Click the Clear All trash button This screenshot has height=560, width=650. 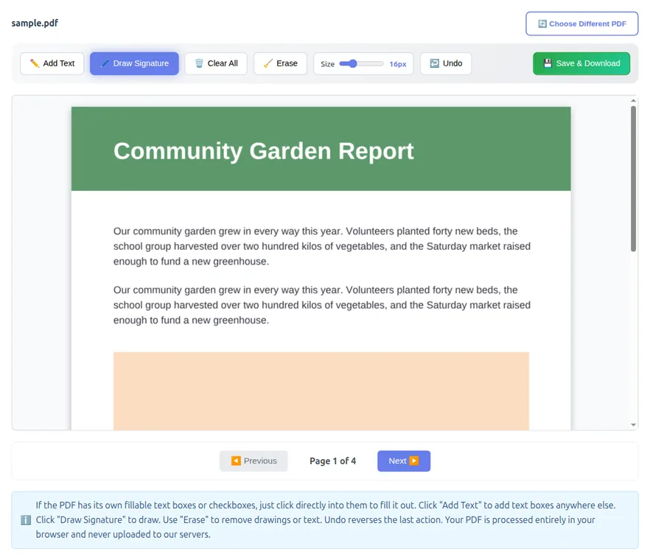point(216,63)
